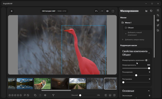The image size is (162, 99).
Task: Reset masks with circular arrow icon
Action: tap(151, 11)
